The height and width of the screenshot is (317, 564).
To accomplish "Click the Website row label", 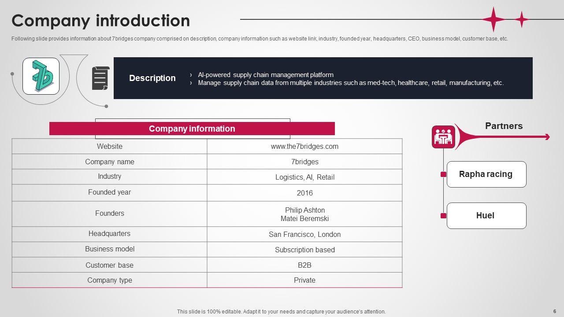I will click(x=110, y=146).
